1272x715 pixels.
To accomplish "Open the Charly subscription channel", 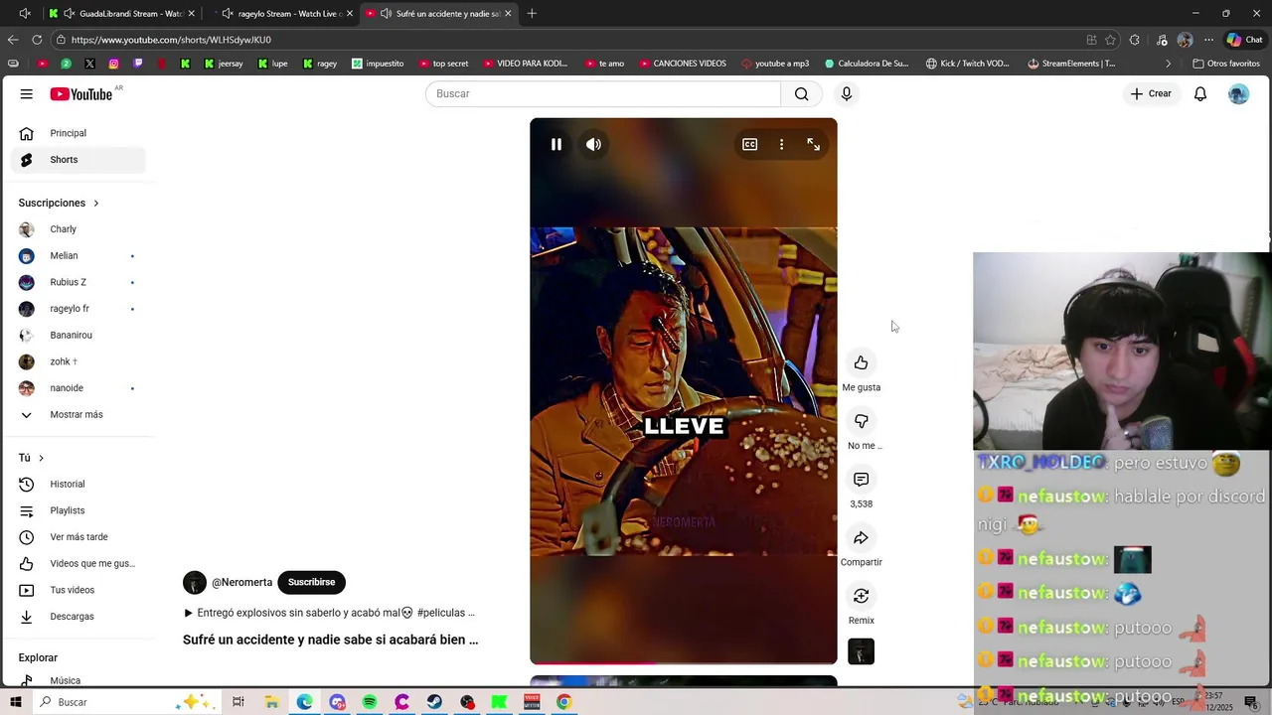I will pos(78,229).
